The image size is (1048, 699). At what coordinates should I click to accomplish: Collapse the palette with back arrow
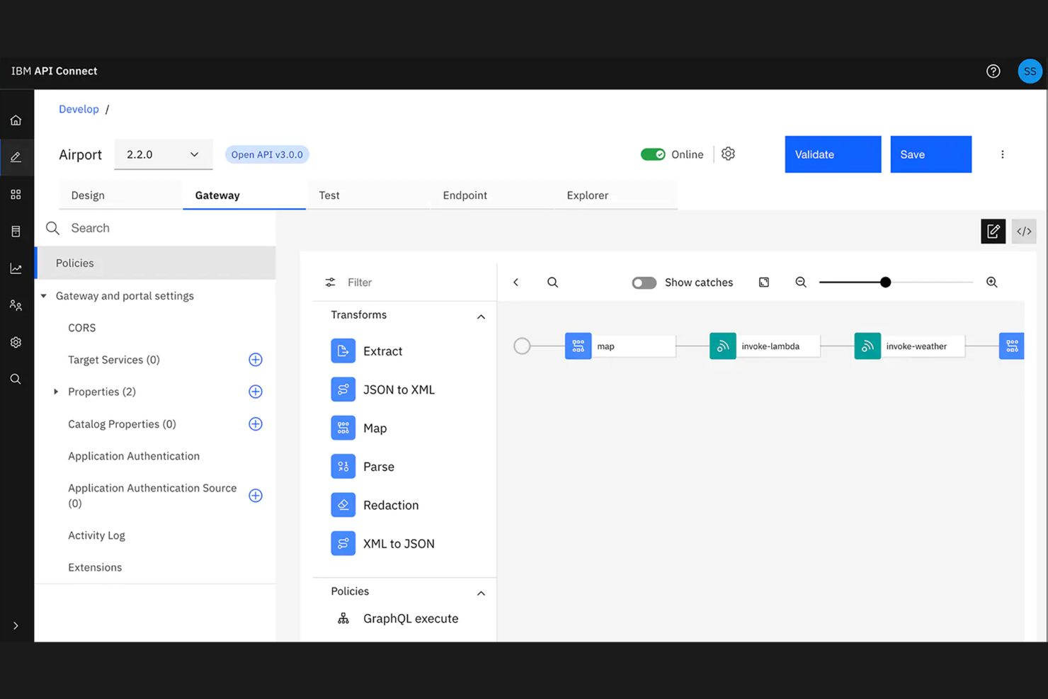coord(516,282)
